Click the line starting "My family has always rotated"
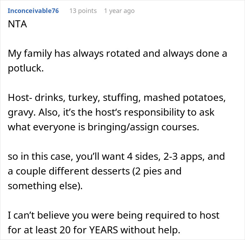Screen dimensions: 245x240 click(x=118, y=54)
